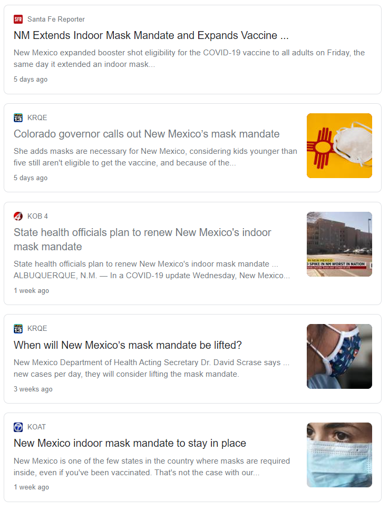This screenshot has width=389, height=510.
Task: Click the Santa Fe Reporter SFR logo icon
Action: tap(18, 19)
